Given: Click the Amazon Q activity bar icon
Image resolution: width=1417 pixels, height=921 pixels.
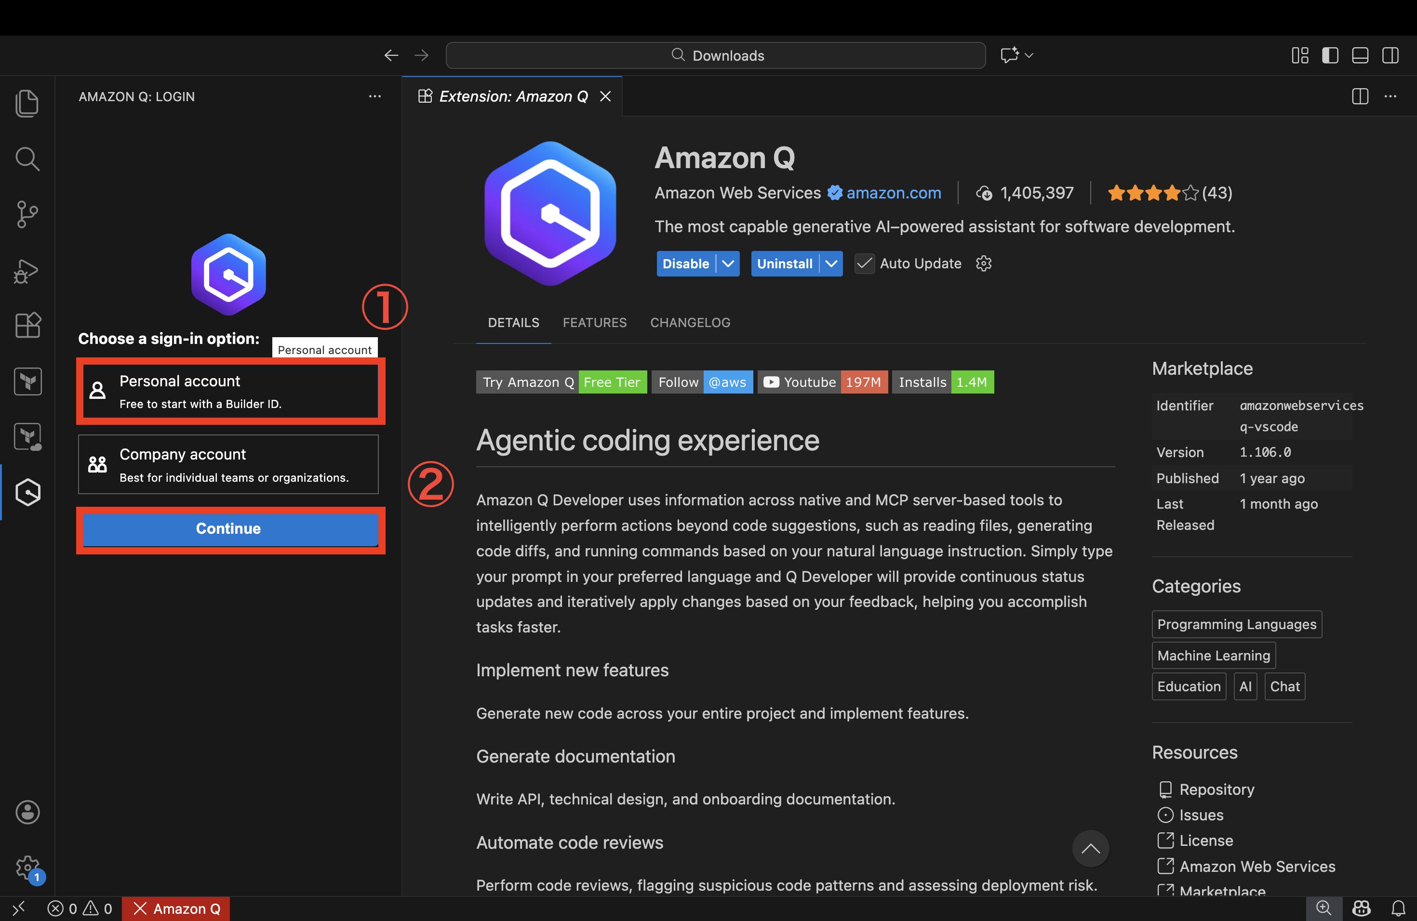Looking at the screenshot, I should pyautogui.click(x=27, y=492).
